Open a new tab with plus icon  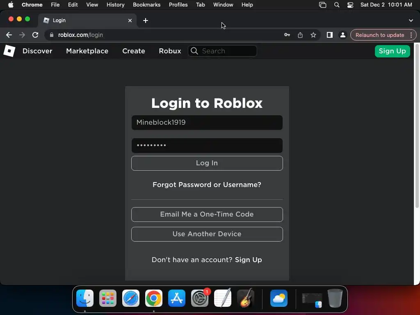click(146, 21)
